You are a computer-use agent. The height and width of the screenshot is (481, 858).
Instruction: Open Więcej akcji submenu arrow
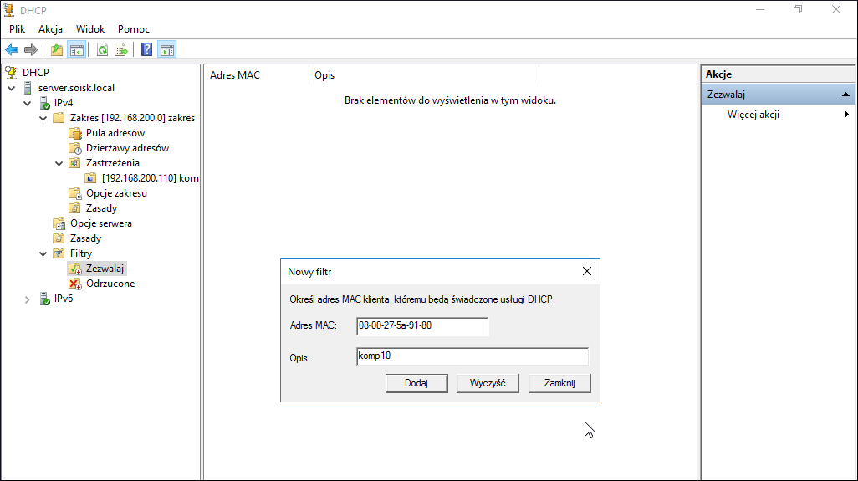tap(846, 115)
